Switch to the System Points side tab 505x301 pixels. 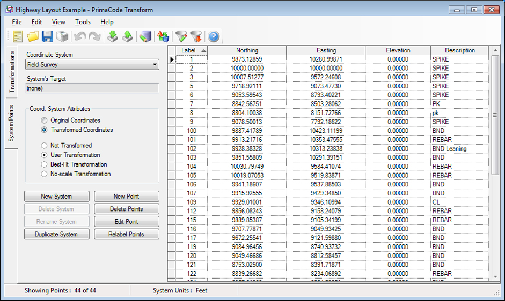[x=11, y=123]
